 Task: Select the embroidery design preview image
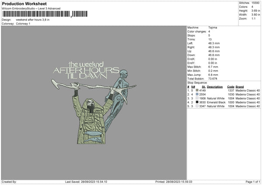click(94, 103)
